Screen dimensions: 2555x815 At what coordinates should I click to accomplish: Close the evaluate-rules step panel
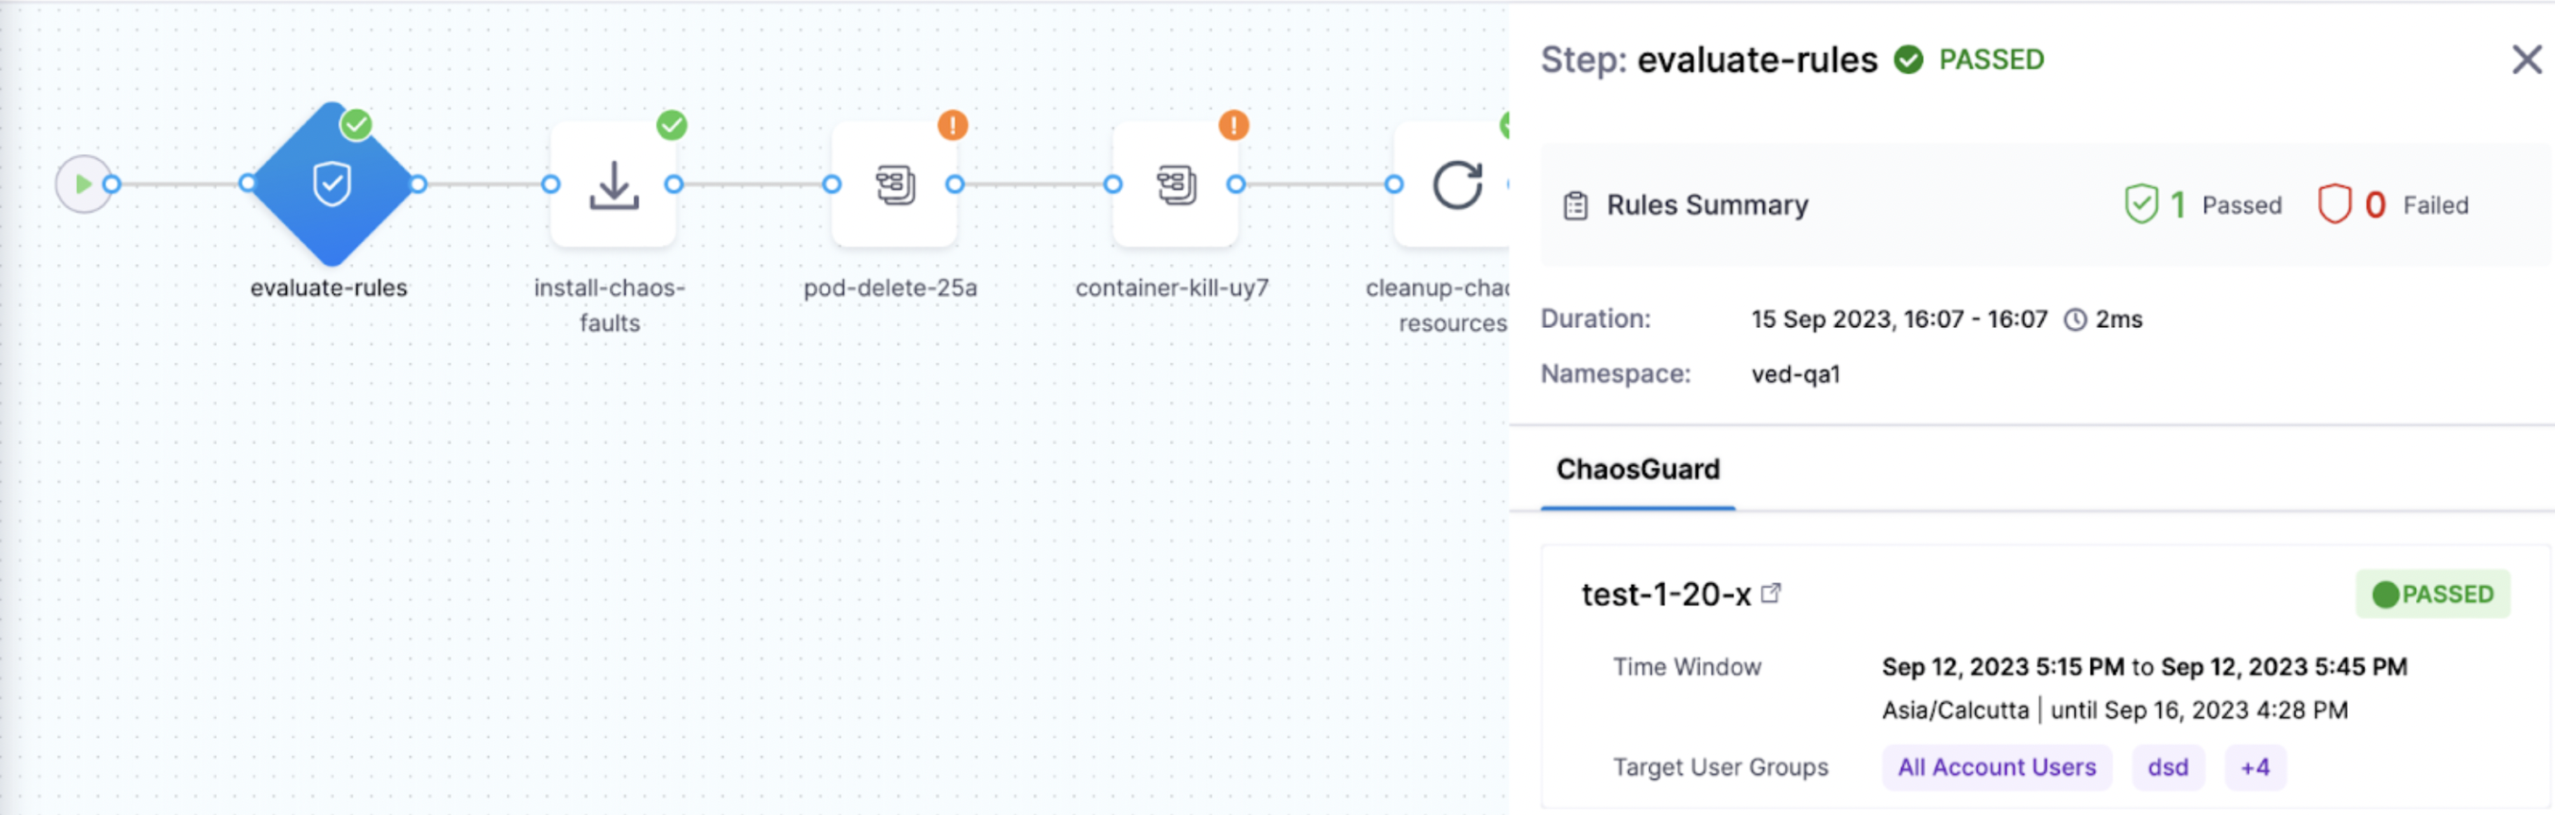pyautogui.click(x=2525, y=59)
